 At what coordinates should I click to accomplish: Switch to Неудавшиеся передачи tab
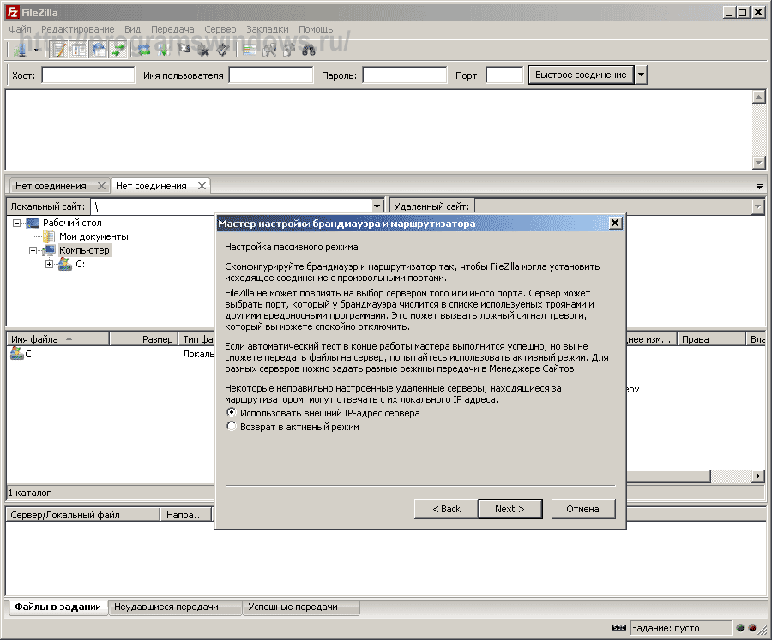pos(174,607)
